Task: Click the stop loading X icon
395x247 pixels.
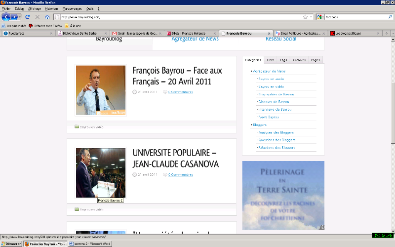Action: (x=38, y=17)
